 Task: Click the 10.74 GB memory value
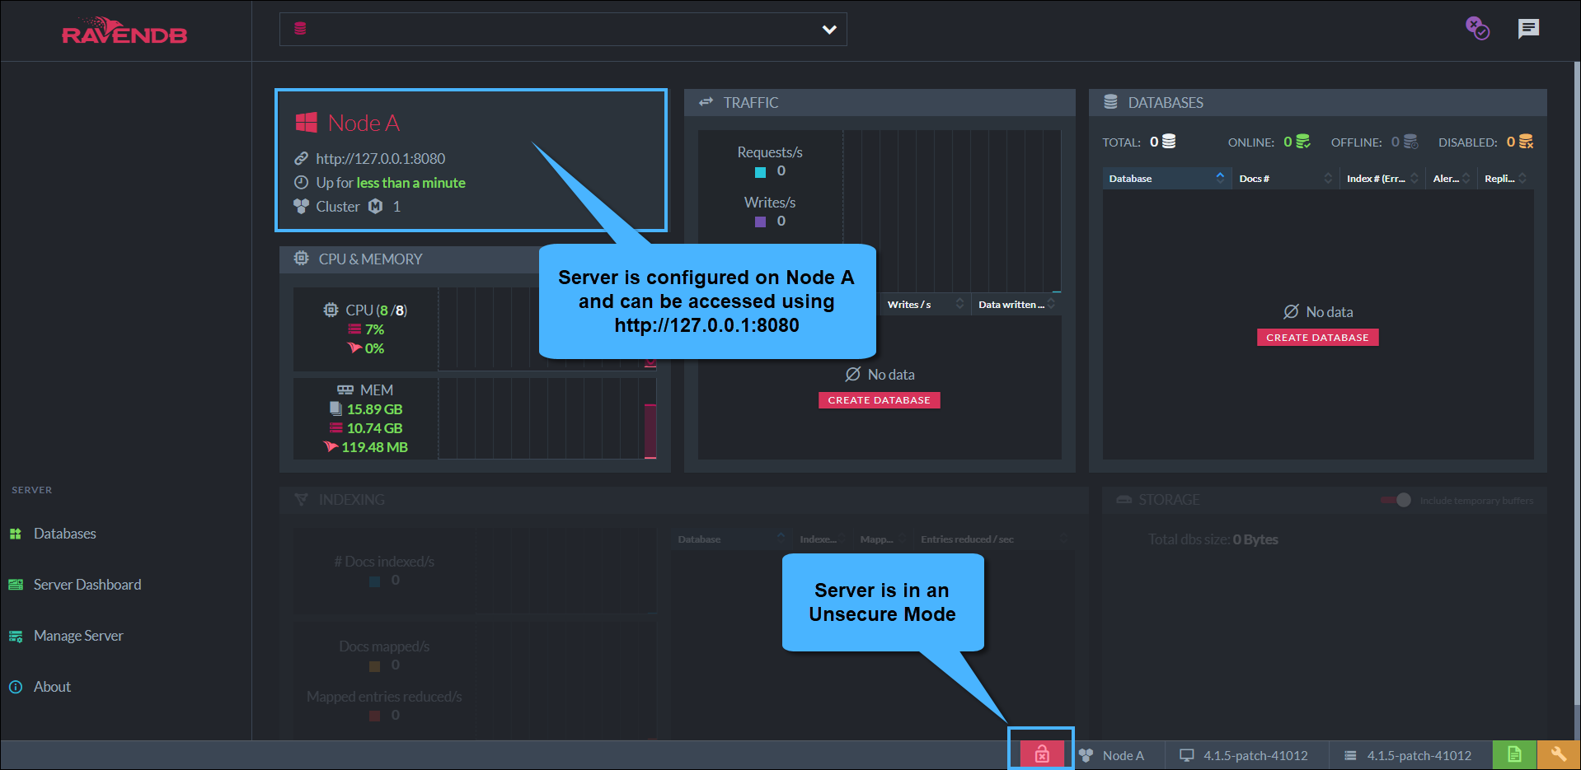pyautogui.click(x=374, y=428)
